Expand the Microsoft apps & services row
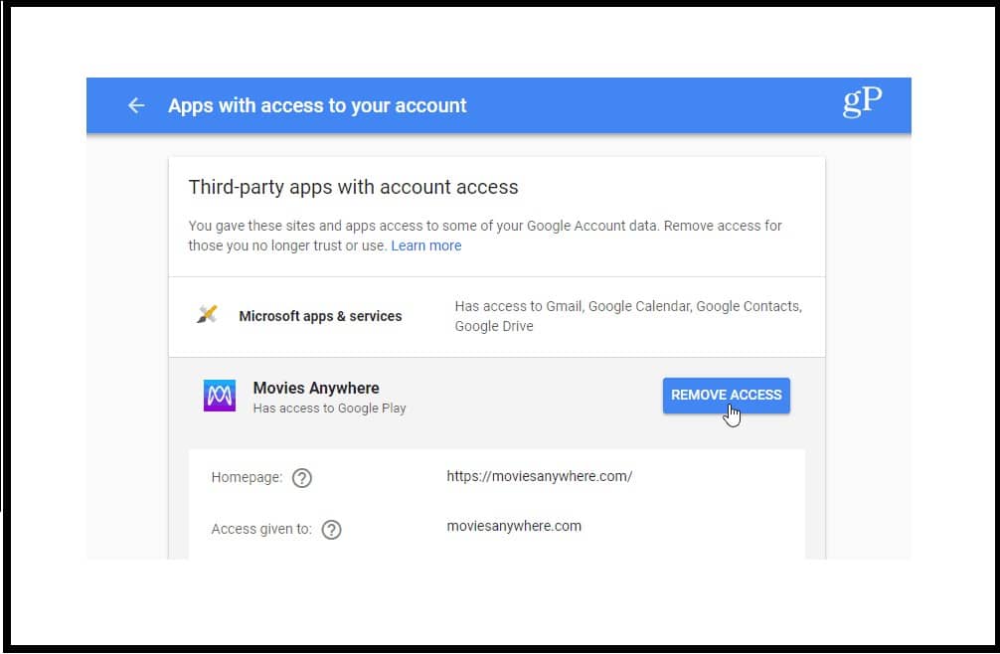 click(x=497, y=317)
